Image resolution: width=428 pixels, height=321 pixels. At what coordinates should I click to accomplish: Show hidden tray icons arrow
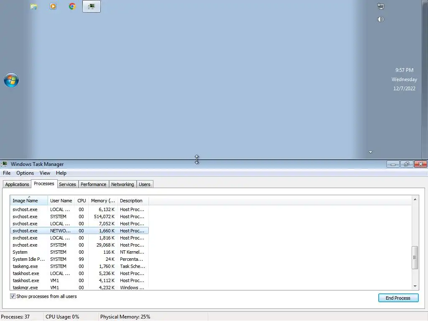(370, 152)
